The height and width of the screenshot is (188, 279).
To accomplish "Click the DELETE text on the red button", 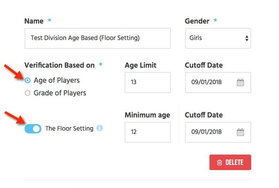I will pos(234,162).
